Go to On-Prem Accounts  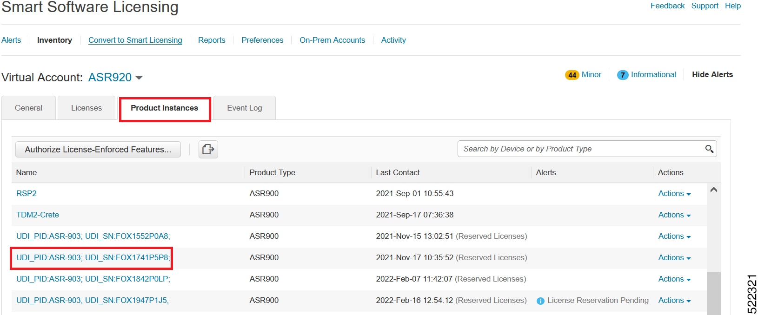[x=332, y=40]
